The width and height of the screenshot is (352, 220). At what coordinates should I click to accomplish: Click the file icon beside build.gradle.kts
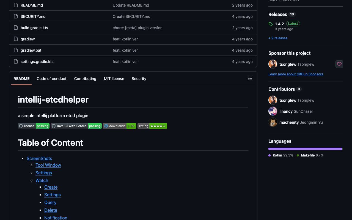[x=16, y=28]
